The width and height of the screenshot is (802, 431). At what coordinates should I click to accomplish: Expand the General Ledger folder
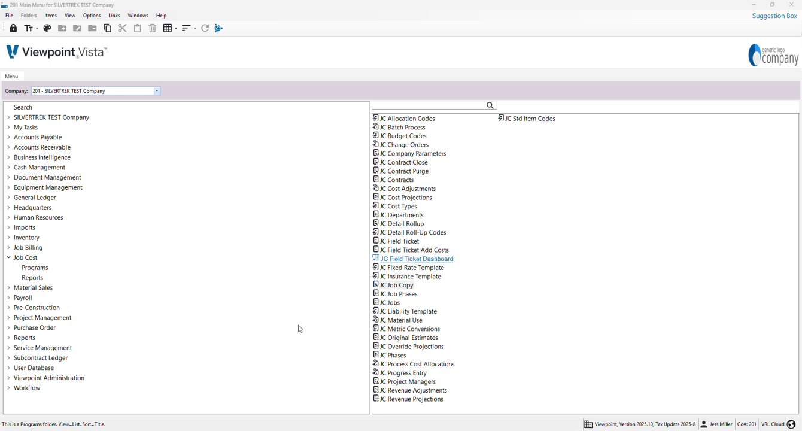[8, 198]
